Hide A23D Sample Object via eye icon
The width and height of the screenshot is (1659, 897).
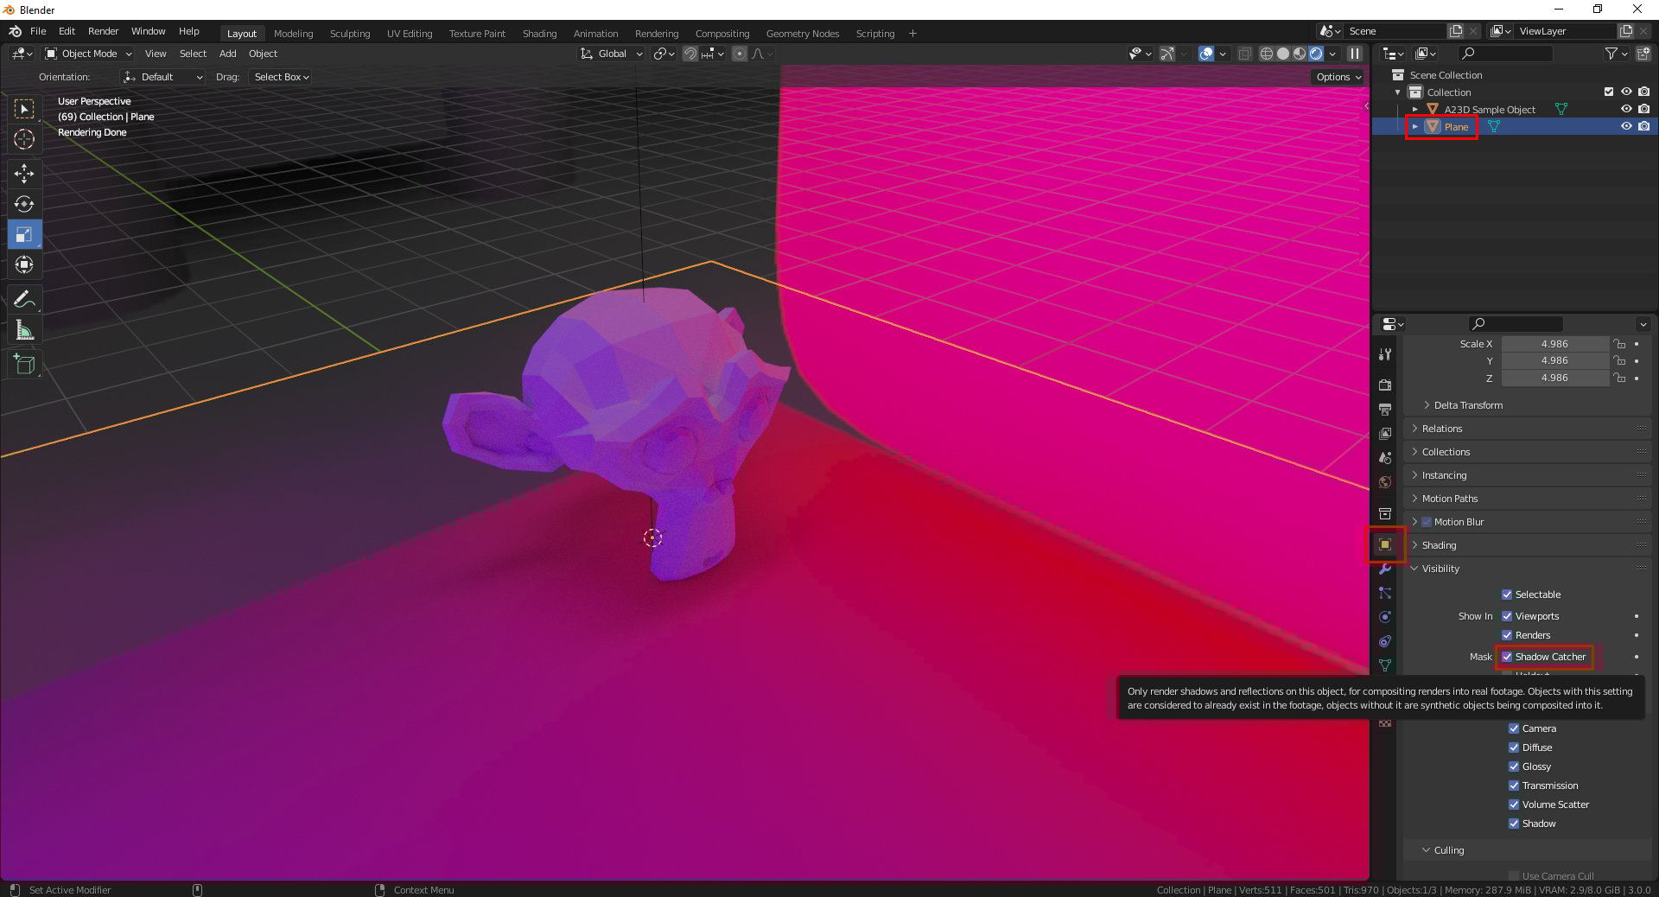coord(1625,109)
